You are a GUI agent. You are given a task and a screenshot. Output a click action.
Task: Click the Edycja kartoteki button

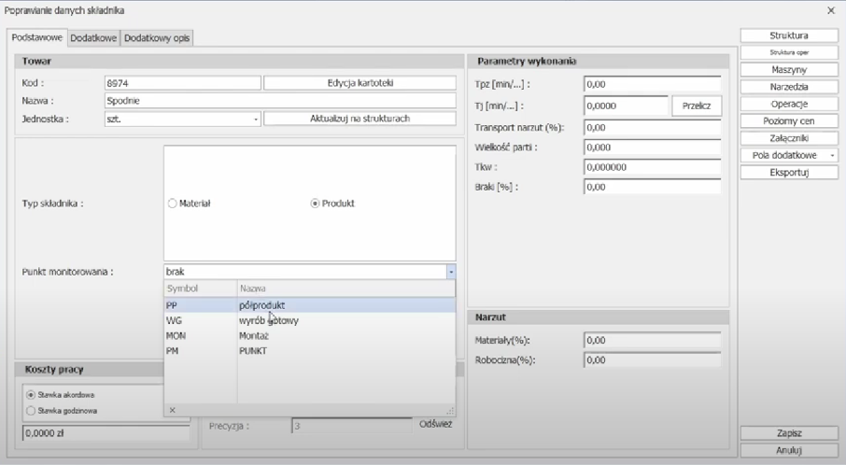pyautogui.click(x=359, y=82)
